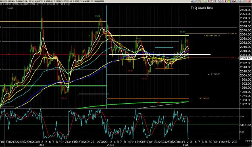This screenshot has height=147, width=252.
Task: Click the STO stochastic indicator label
Action: coord(242,125)
